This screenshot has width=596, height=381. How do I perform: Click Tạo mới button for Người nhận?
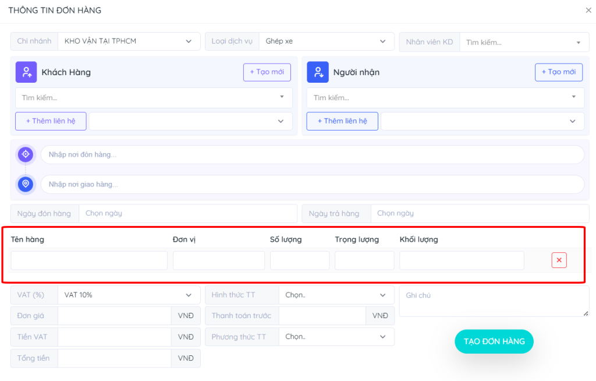pyautogui.click(x=558, y=72)
